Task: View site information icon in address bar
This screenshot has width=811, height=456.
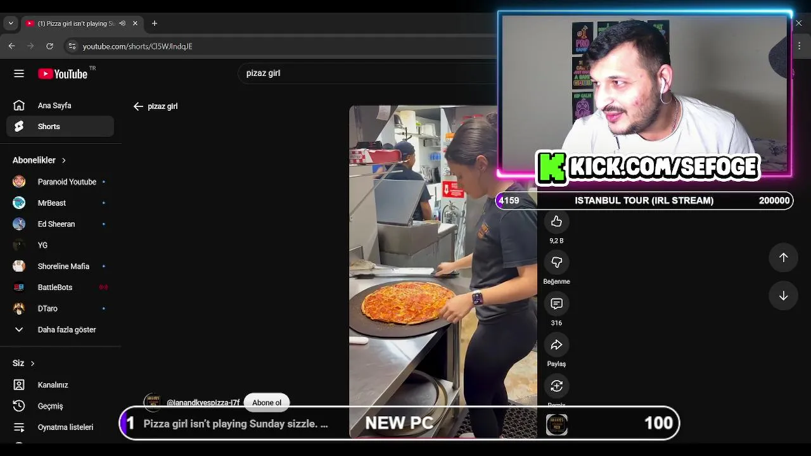Action: click(72, 46)
